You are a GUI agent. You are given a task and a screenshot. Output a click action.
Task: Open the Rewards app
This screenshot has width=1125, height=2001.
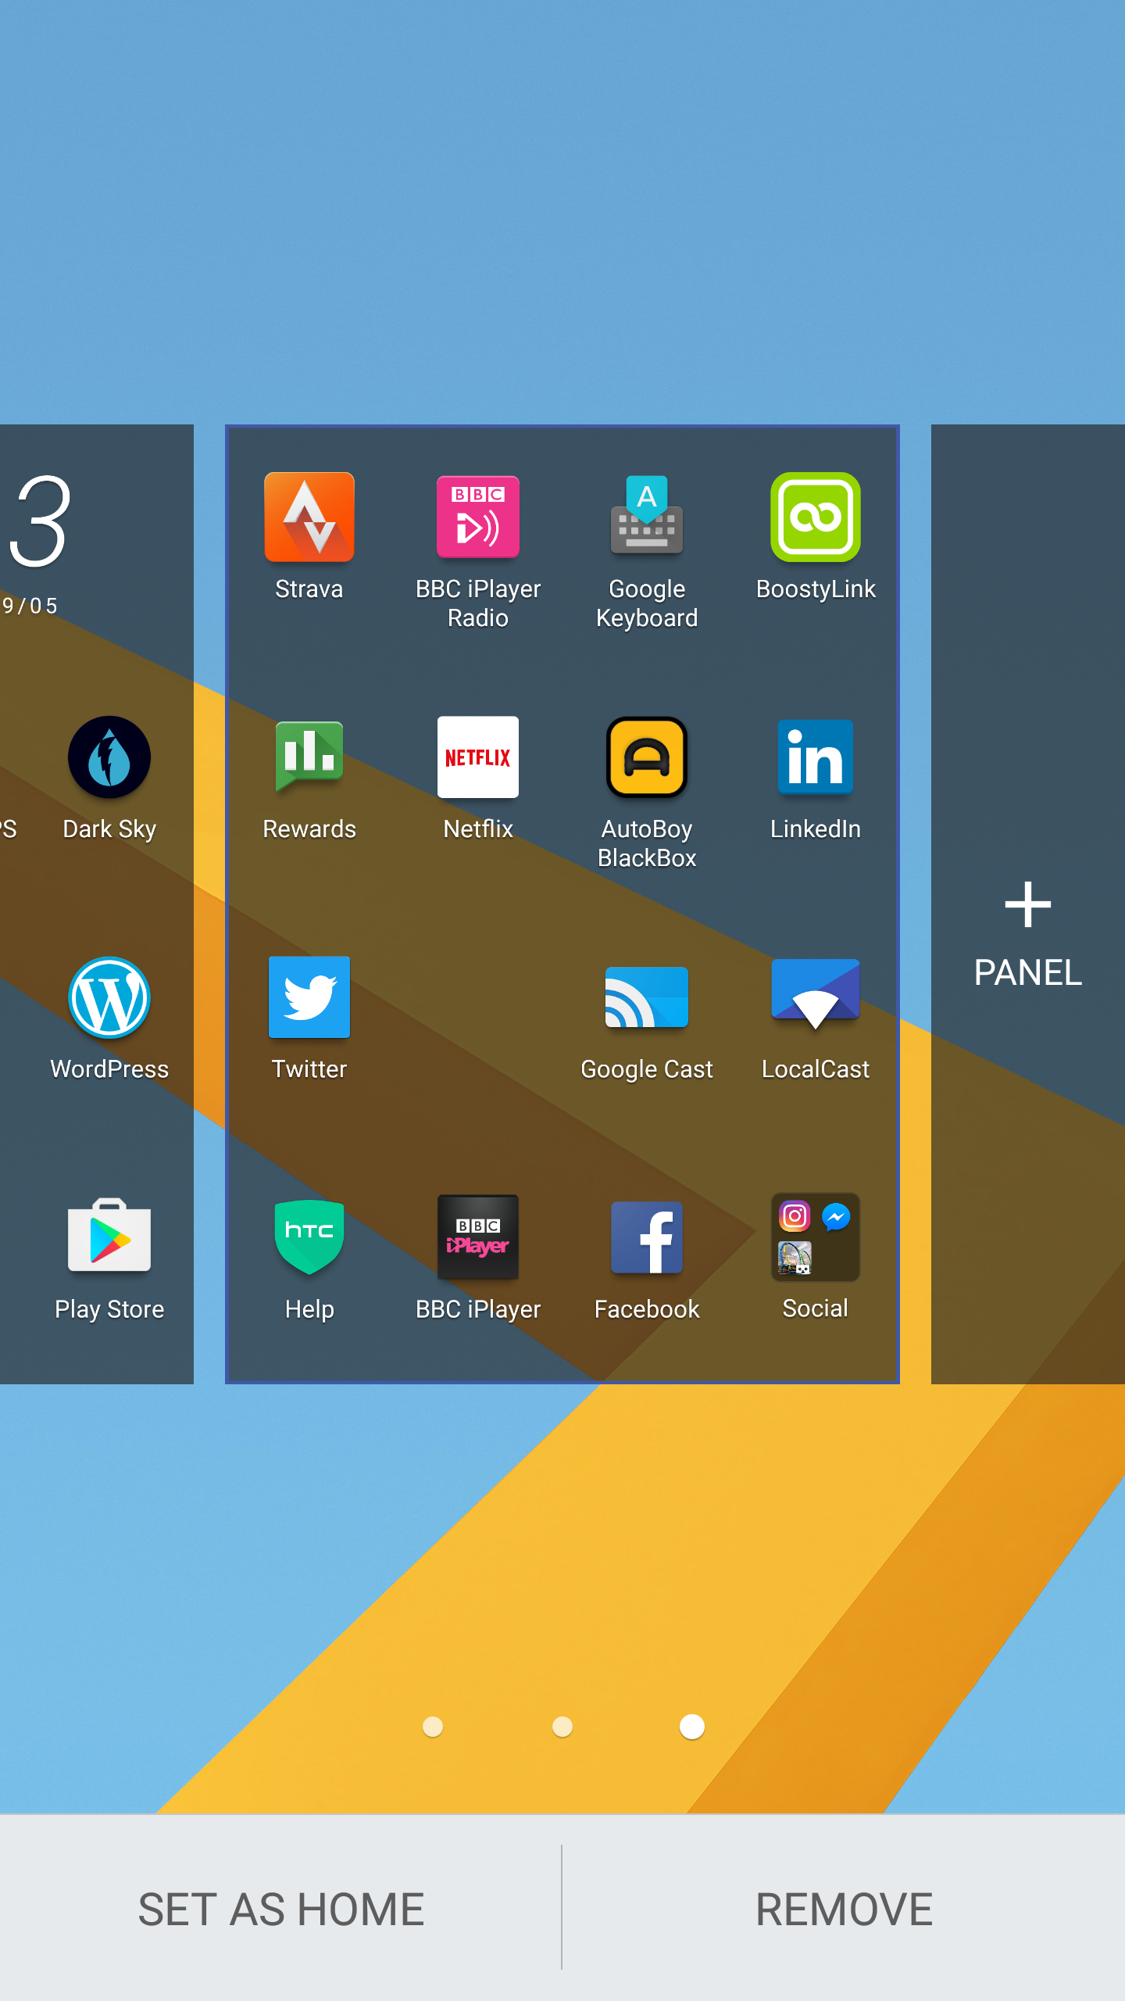309,757
